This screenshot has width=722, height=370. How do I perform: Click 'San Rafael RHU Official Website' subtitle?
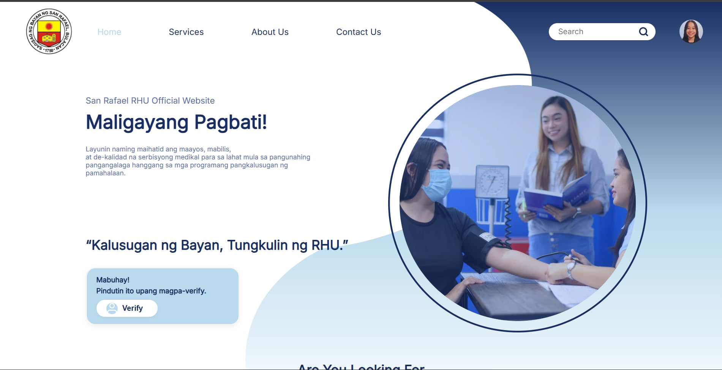[x=150, y=101]
